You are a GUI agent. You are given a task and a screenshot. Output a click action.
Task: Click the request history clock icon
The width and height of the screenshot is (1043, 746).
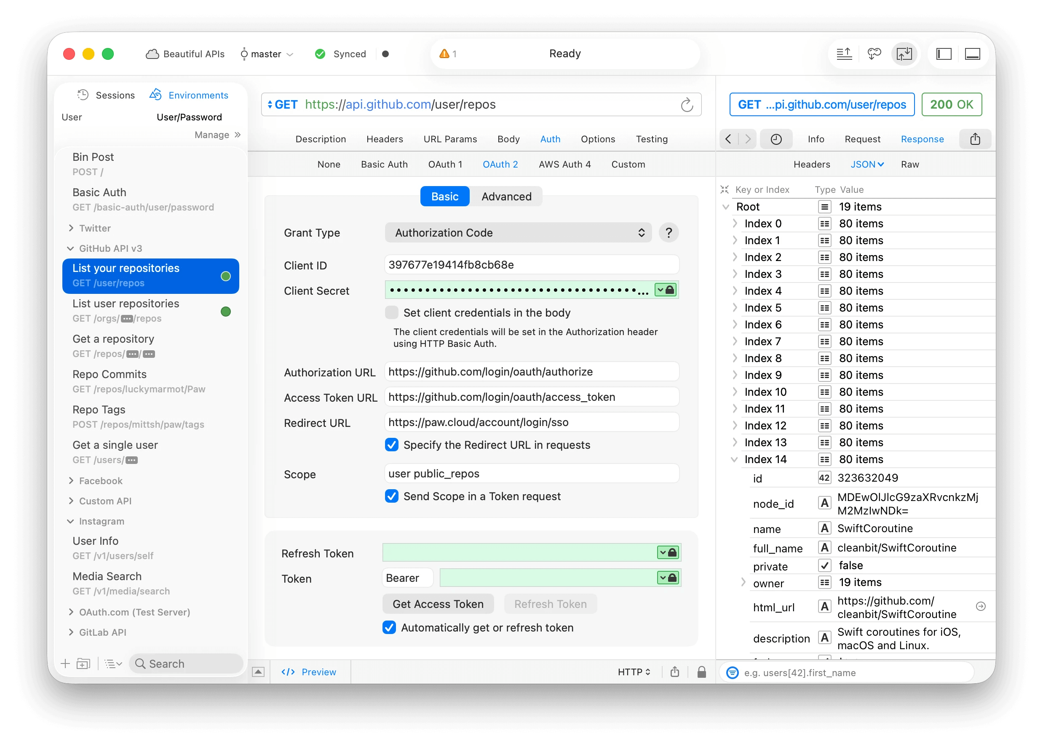(x=776, y=139)
